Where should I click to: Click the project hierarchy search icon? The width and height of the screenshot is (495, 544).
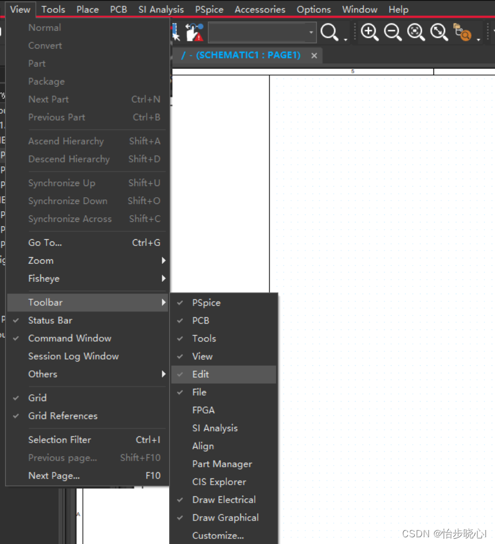[x=462, y=32]
